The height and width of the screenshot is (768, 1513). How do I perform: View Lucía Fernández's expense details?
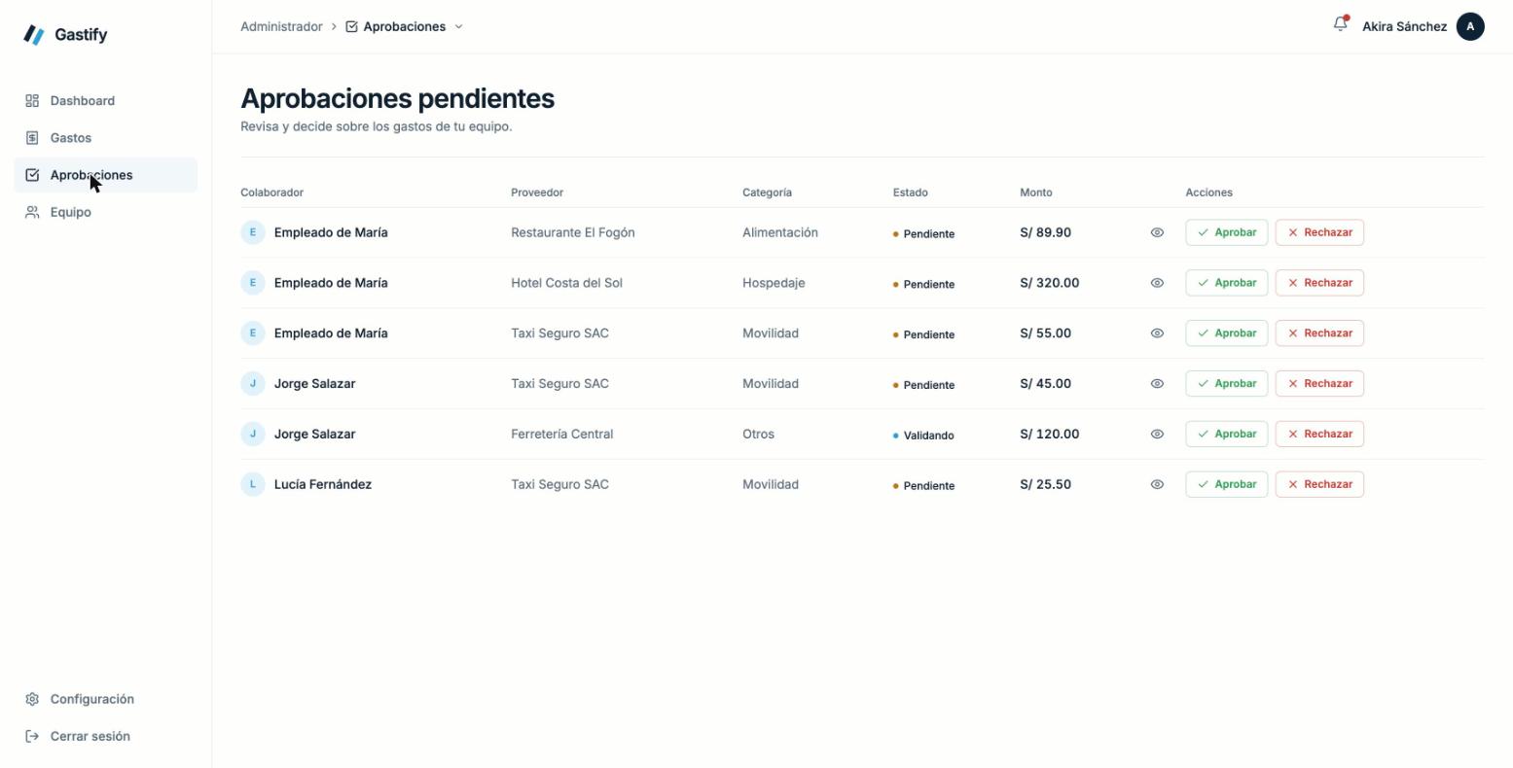tap(1157, 484)
